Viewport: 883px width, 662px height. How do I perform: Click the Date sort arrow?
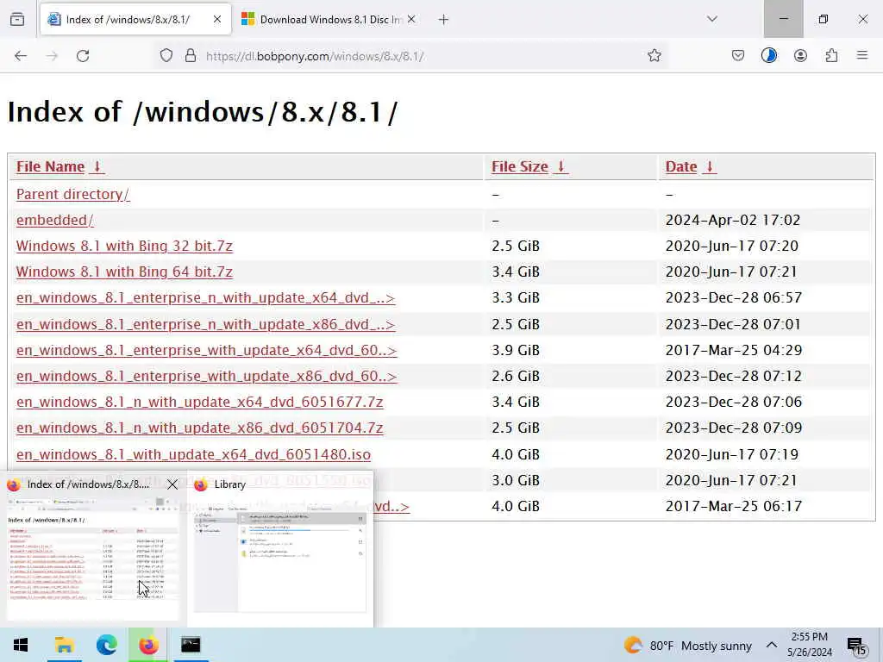tap(710, 166)
